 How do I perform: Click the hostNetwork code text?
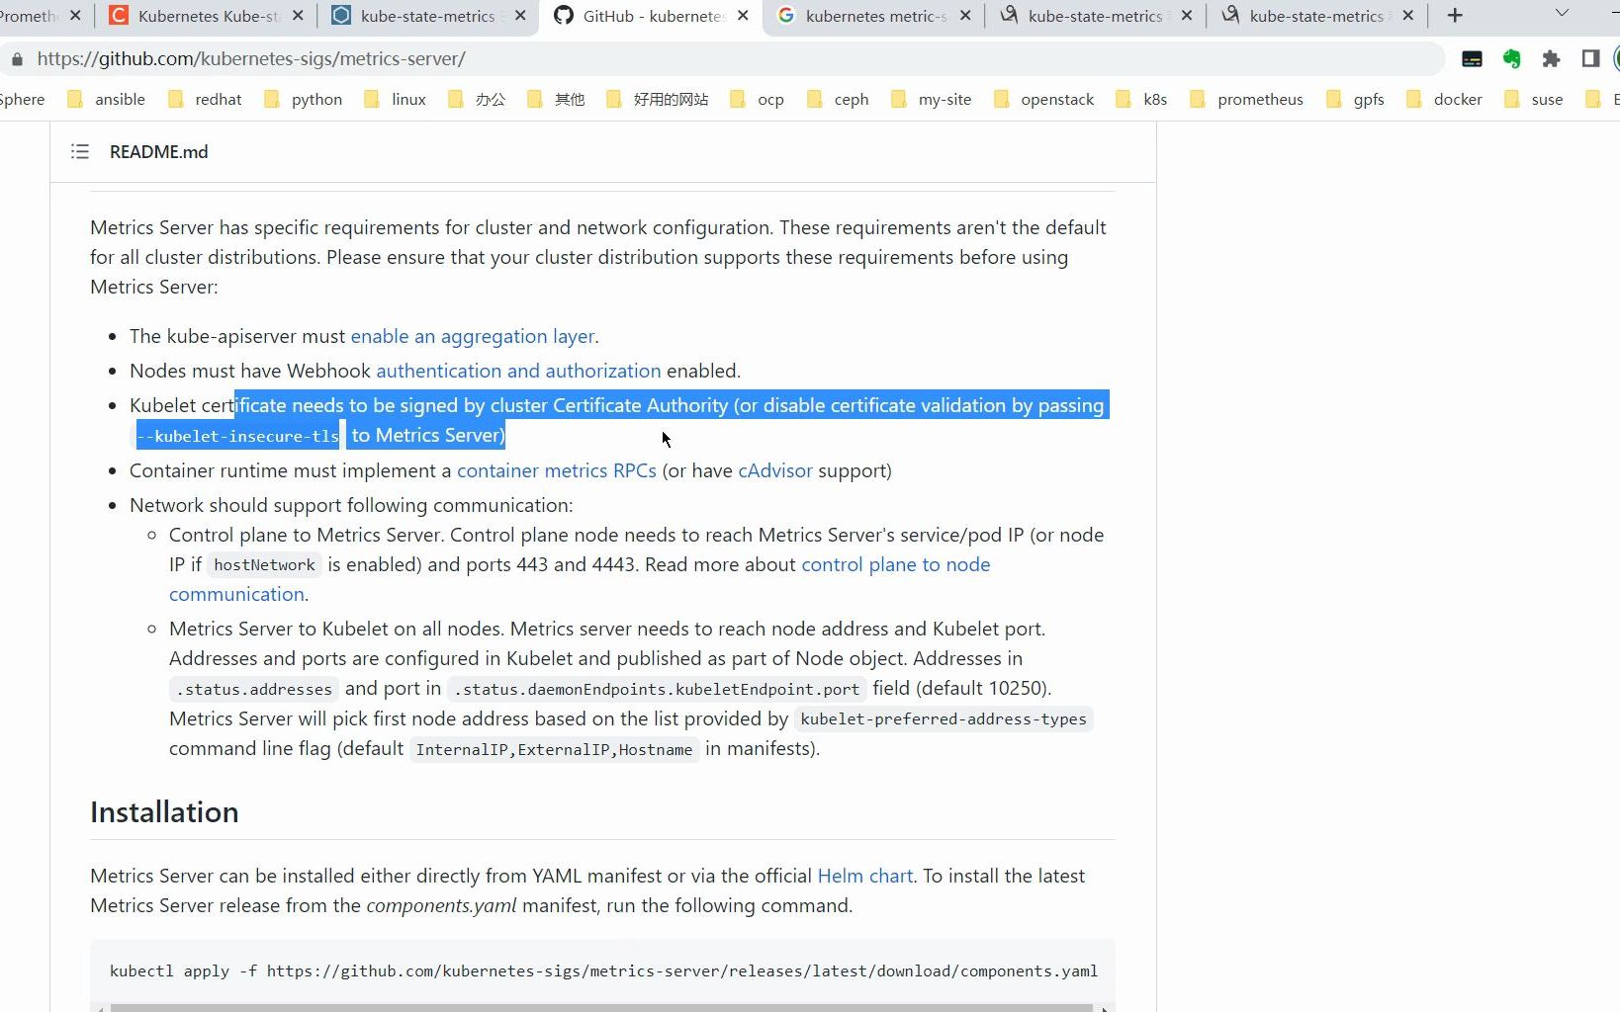264,565
